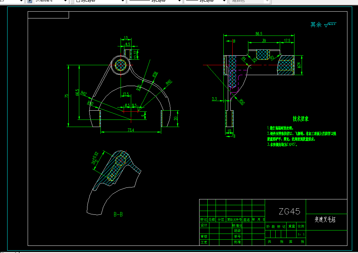Select the 20 fork tip dimension
The image size is (358, 253).
[x=176, y=118]
